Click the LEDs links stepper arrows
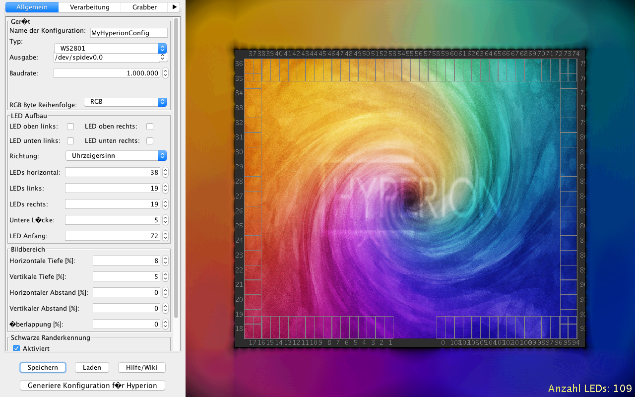This screenshot has height=397, width=635. (165, 188)
